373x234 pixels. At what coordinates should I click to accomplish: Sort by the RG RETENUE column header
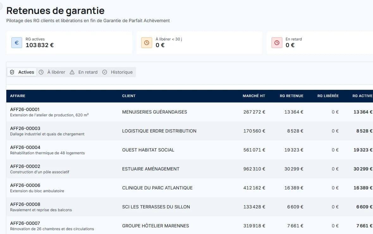pyautogui.click(x=291, y=96)
